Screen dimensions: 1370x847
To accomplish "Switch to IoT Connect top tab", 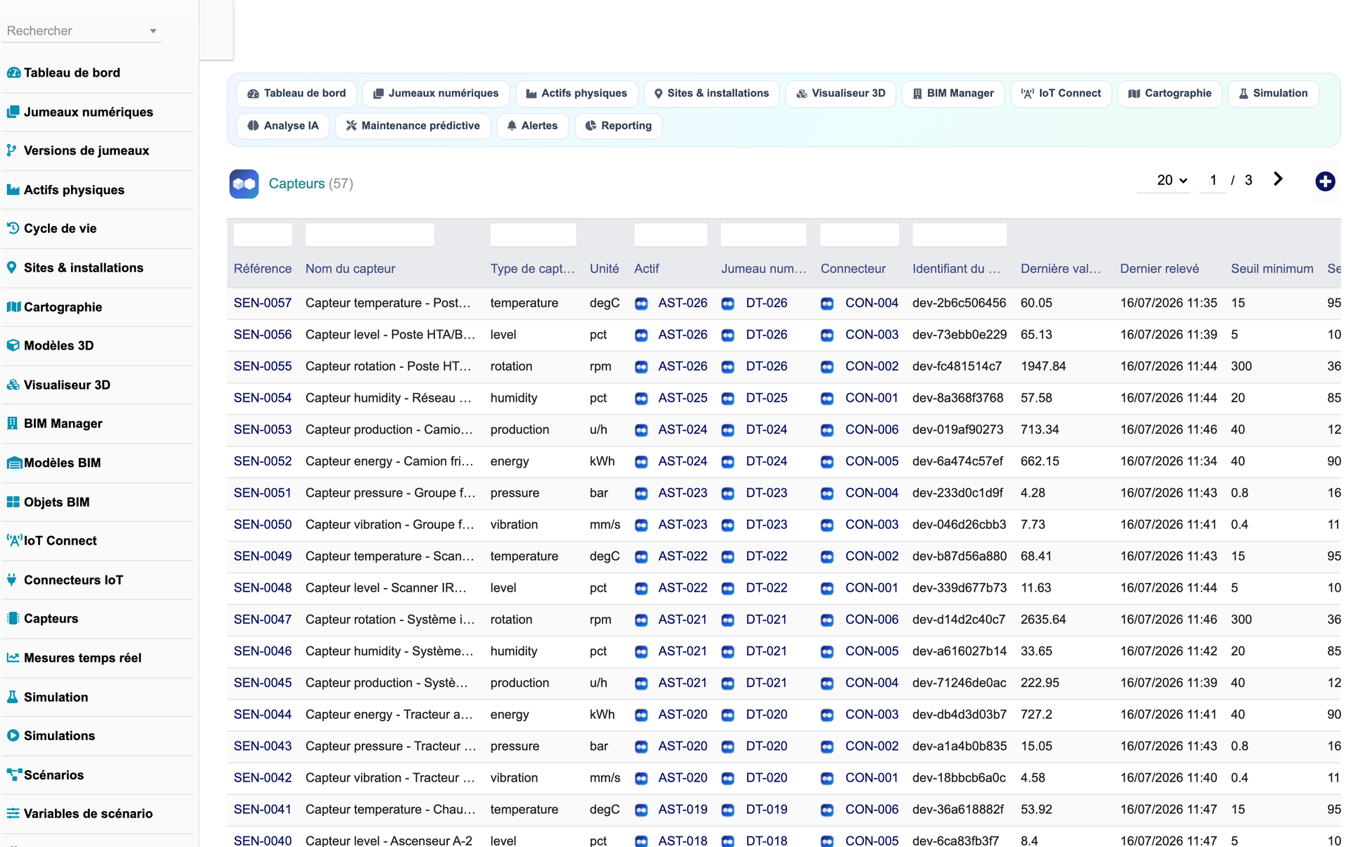I will (1061, 94).
